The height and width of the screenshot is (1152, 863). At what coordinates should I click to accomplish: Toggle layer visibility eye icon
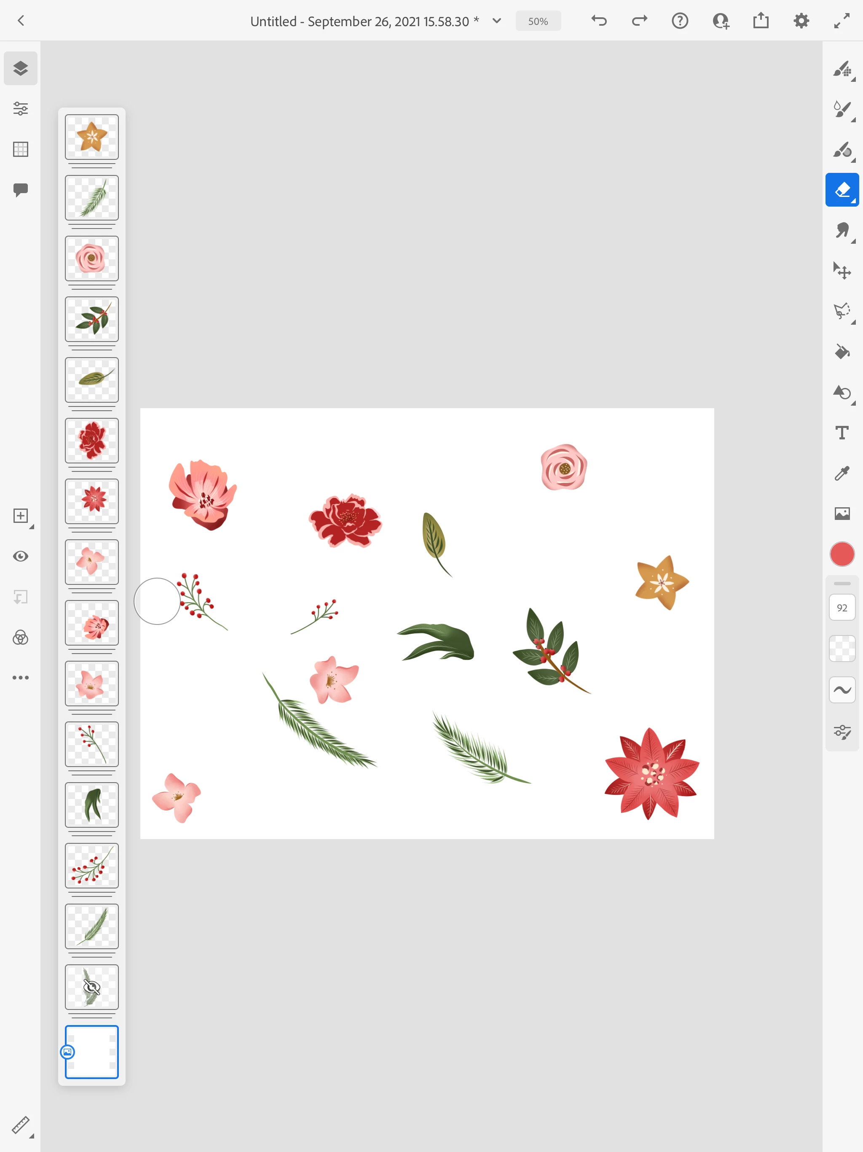tap(21, 556)
